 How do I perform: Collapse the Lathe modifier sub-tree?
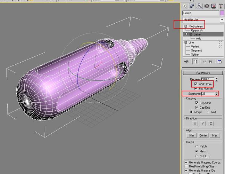[x=191, y=34]
